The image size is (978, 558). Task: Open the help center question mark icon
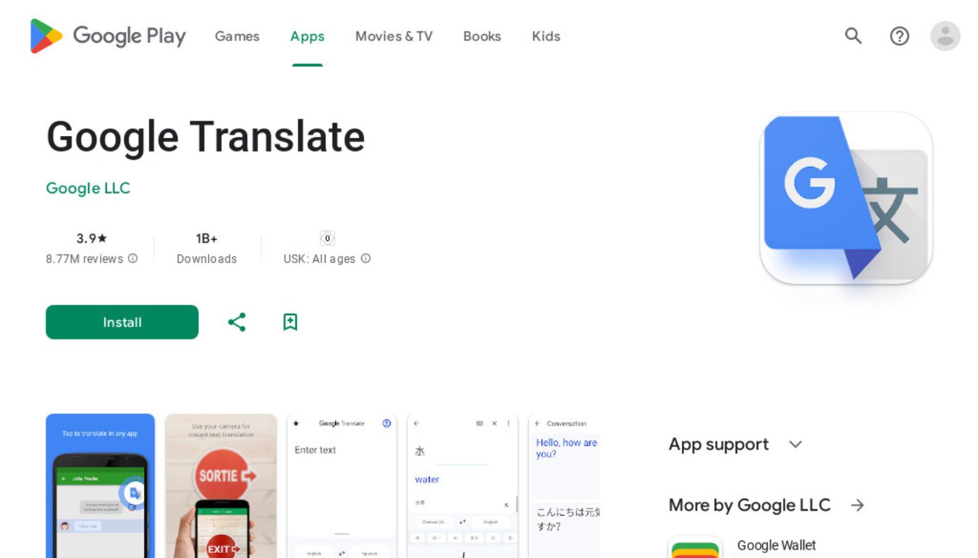click(x=899, y=36)
